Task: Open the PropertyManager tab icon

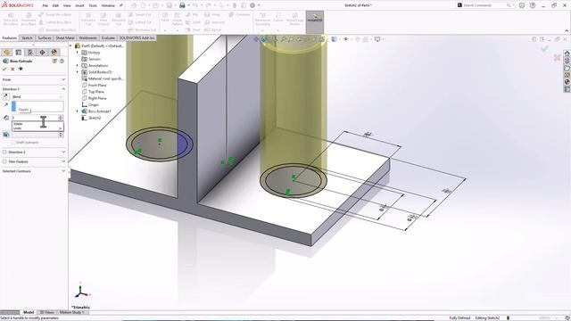Action: point(19,53)
